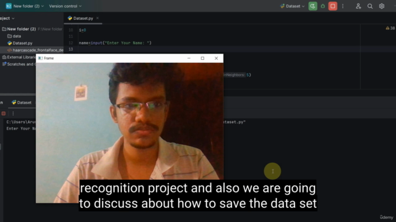This screenshot has width=396, height=222.
Task: Click the Debug bug icon
Action: pos(323,6)
